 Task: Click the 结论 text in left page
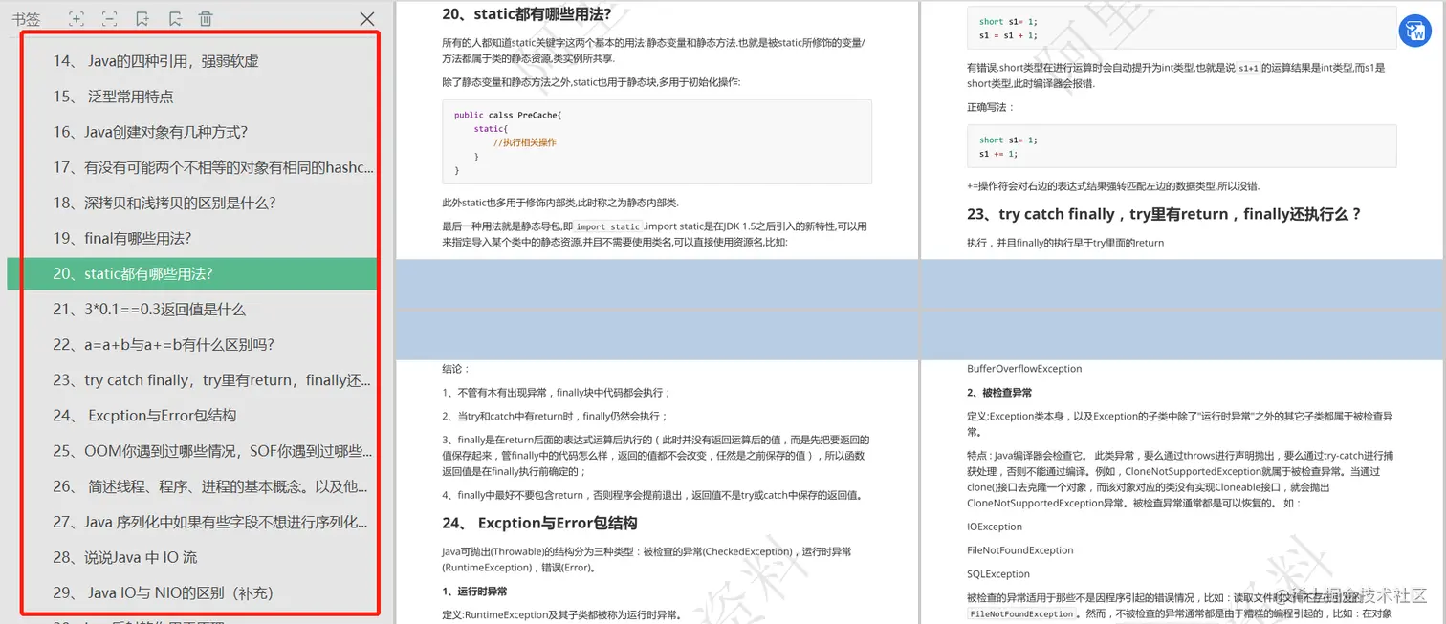[456, 369]
